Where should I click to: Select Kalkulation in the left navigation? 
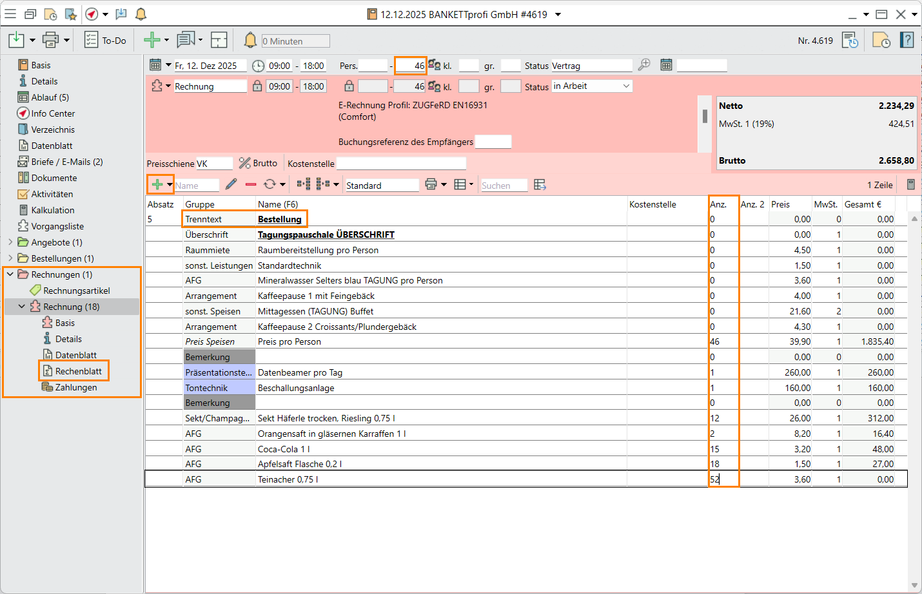[x=53, y=210]
